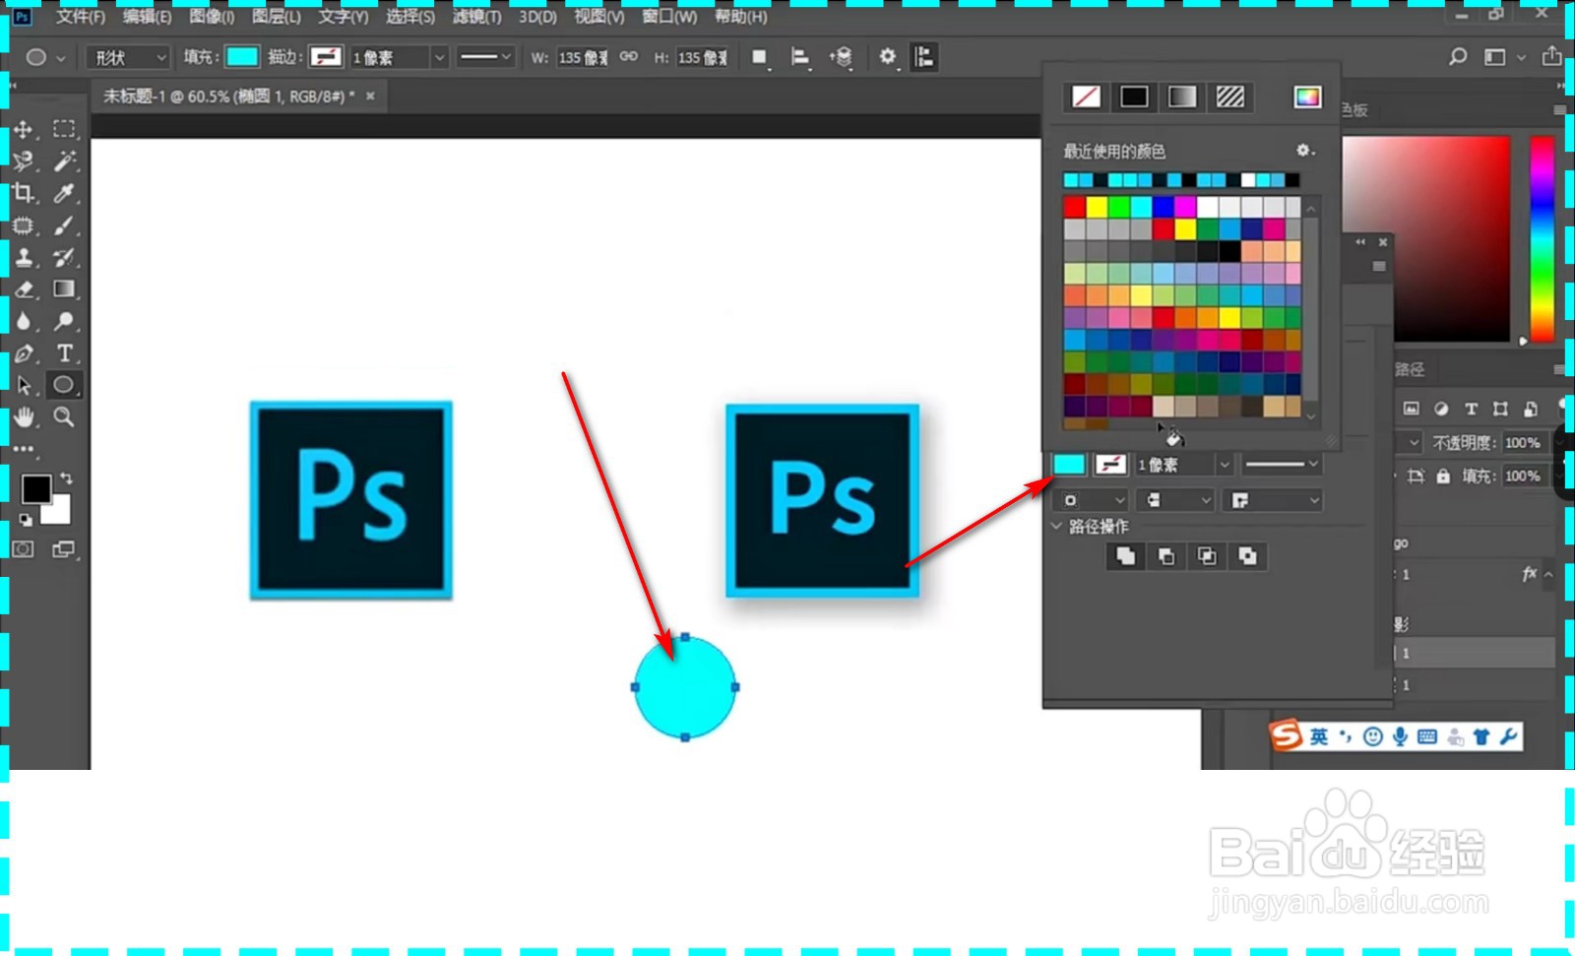Select the Pen tool

tap(24, 353)
